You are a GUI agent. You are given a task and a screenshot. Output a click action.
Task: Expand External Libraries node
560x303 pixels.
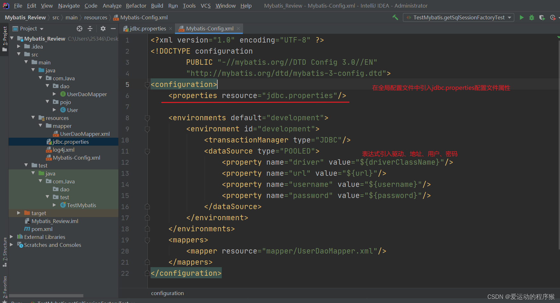point(11,237)
